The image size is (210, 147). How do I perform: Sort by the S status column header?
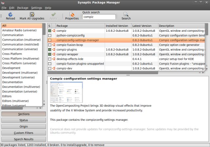(x=50, y=26)
